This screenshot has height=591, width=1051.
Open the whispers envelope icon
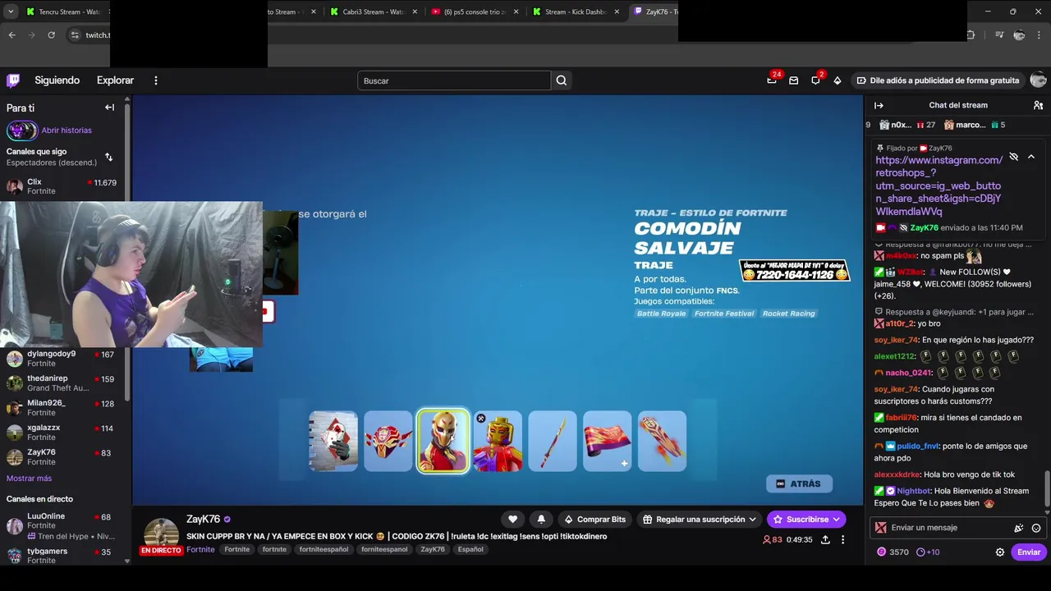point(793,80)
